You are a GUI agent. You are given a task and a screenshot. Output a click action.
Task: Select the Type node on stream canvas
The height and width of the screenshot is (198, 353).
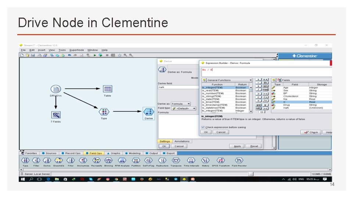click(104, 111)
